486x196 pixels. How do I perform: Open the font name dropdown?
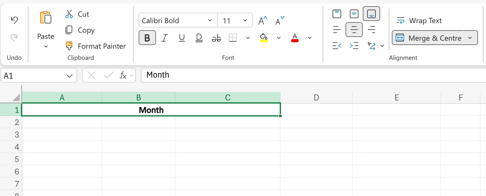(210, 21)
